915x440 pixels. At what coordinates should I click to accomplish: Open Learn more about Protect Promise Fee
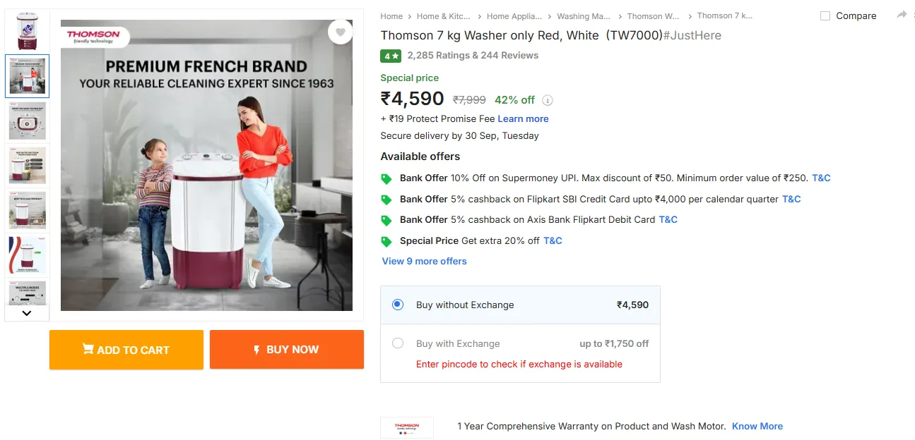[x=523, y=118]
